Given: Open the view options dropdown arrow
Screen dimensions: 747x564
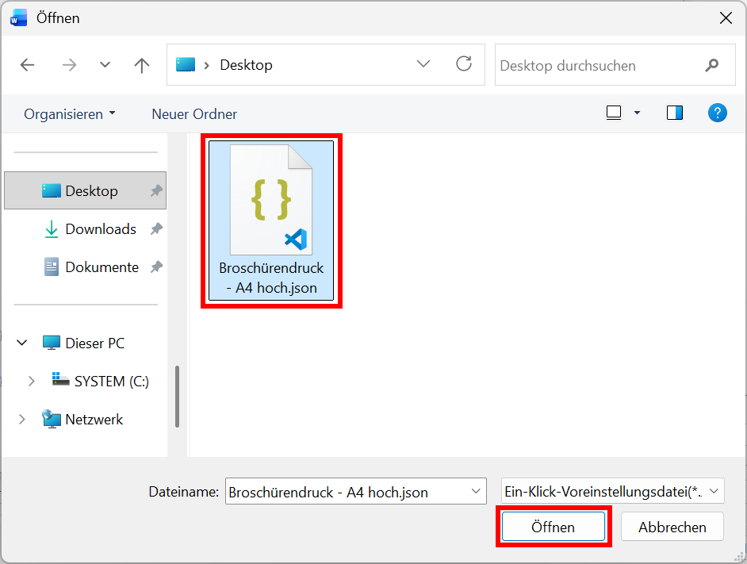Looking at the screenshot, I should click(x=637, y=113).
